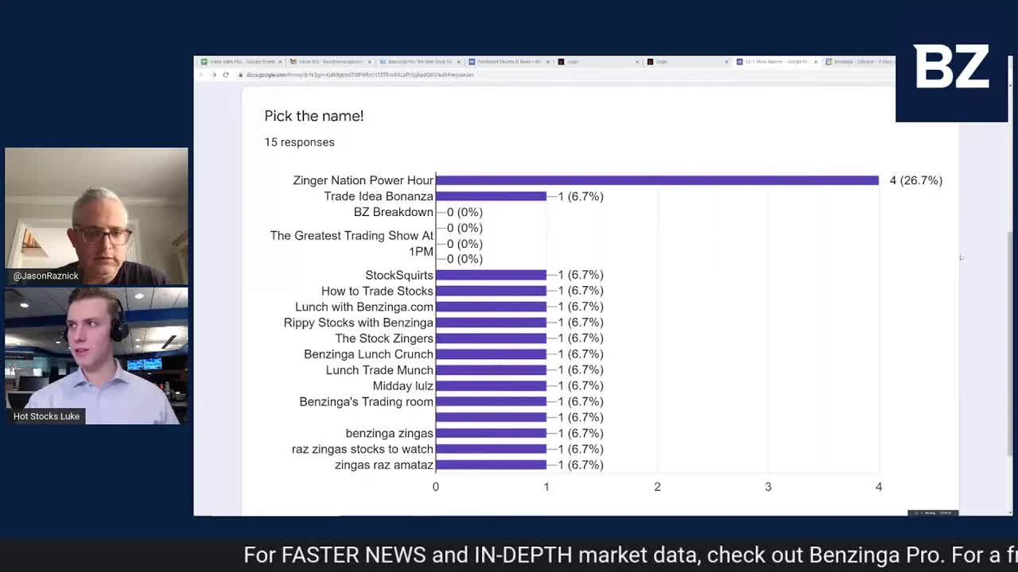Click the Hot Stocks Luke webcam feed

(x=96, y=356)
